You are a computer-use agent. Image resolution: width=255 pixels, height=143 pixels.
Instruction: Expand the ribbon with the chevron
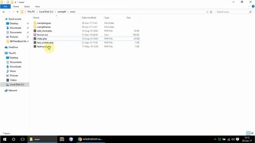249,6
